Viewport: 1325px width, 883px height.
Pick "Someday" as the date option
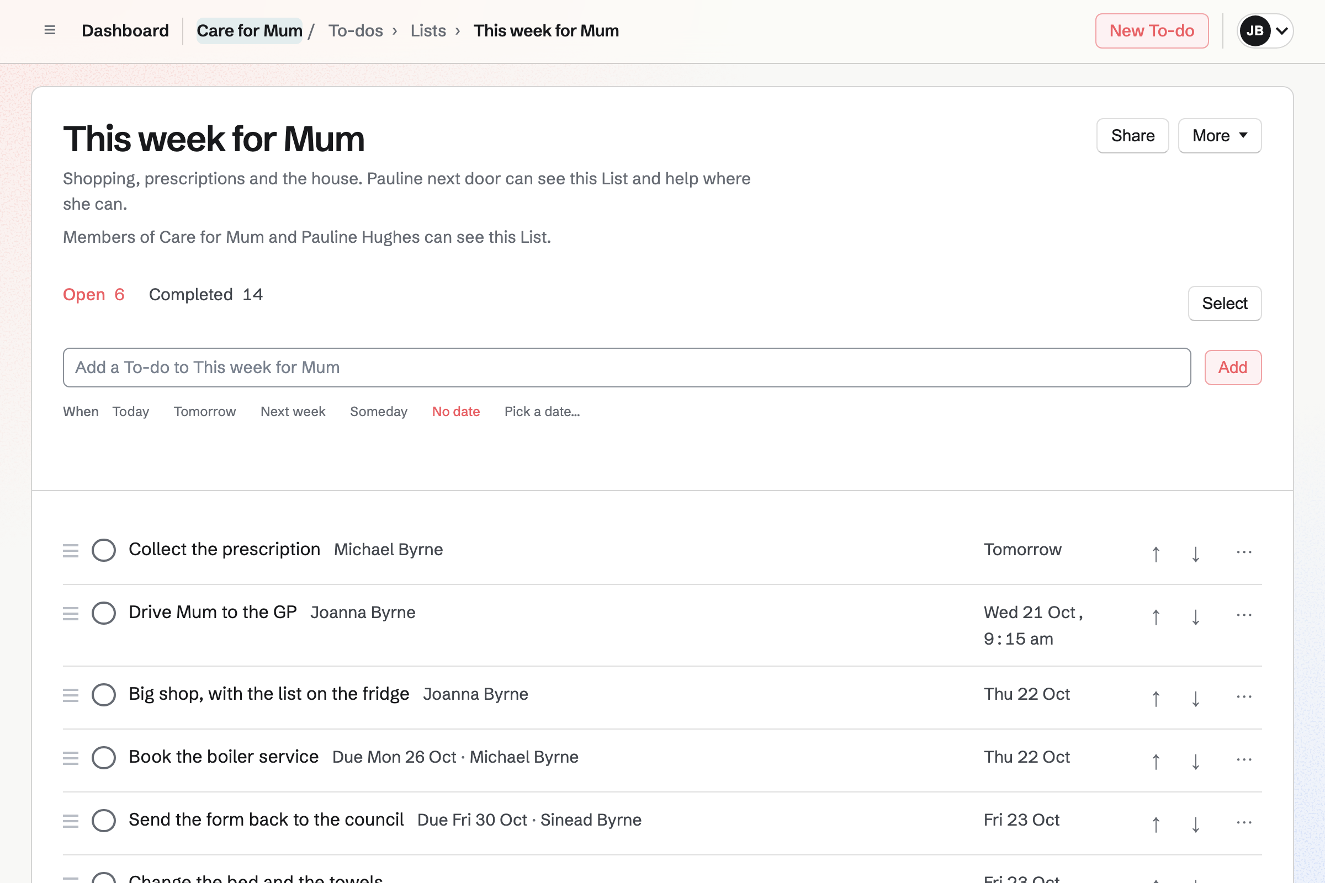(x=379, y=412)
